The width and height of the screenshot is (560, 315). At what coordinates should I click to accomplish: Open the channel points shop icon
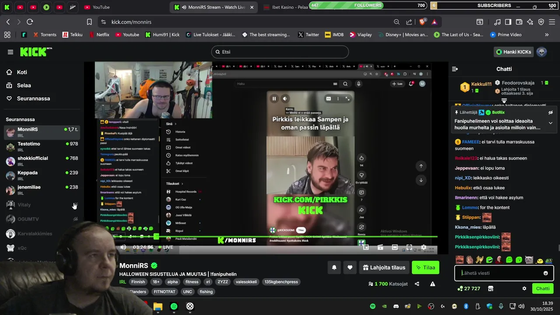click(x=490, y=288)
